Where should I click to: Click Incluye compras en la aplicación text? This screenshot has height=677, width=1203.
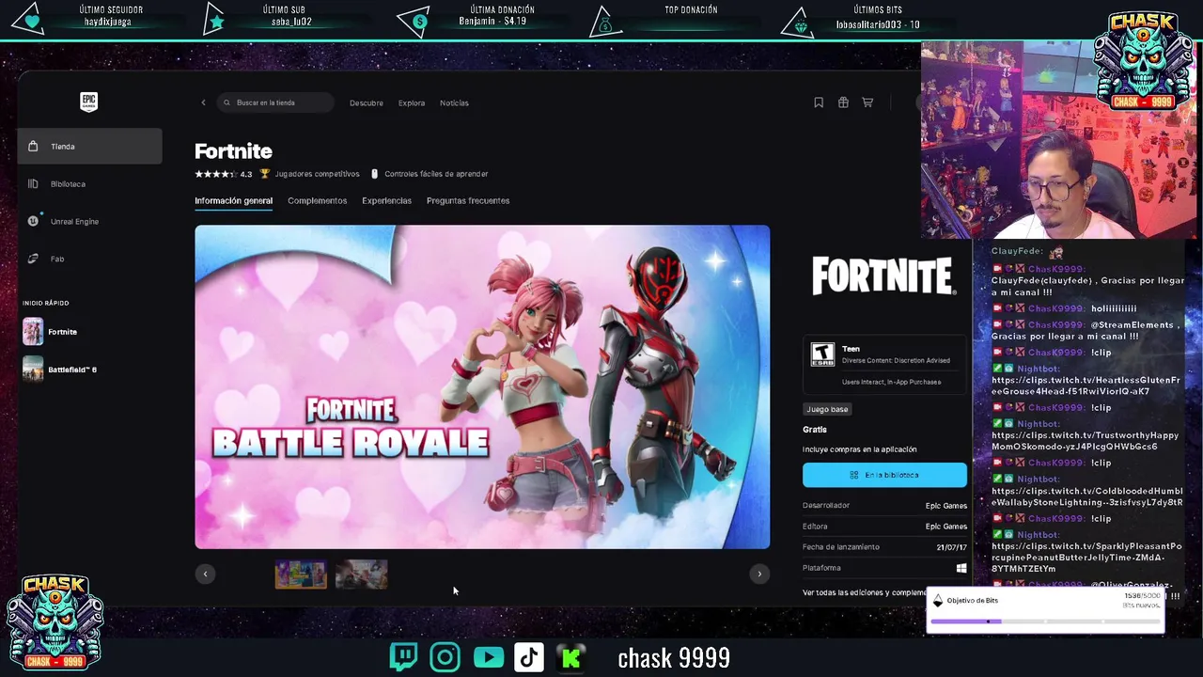[859, 449]
